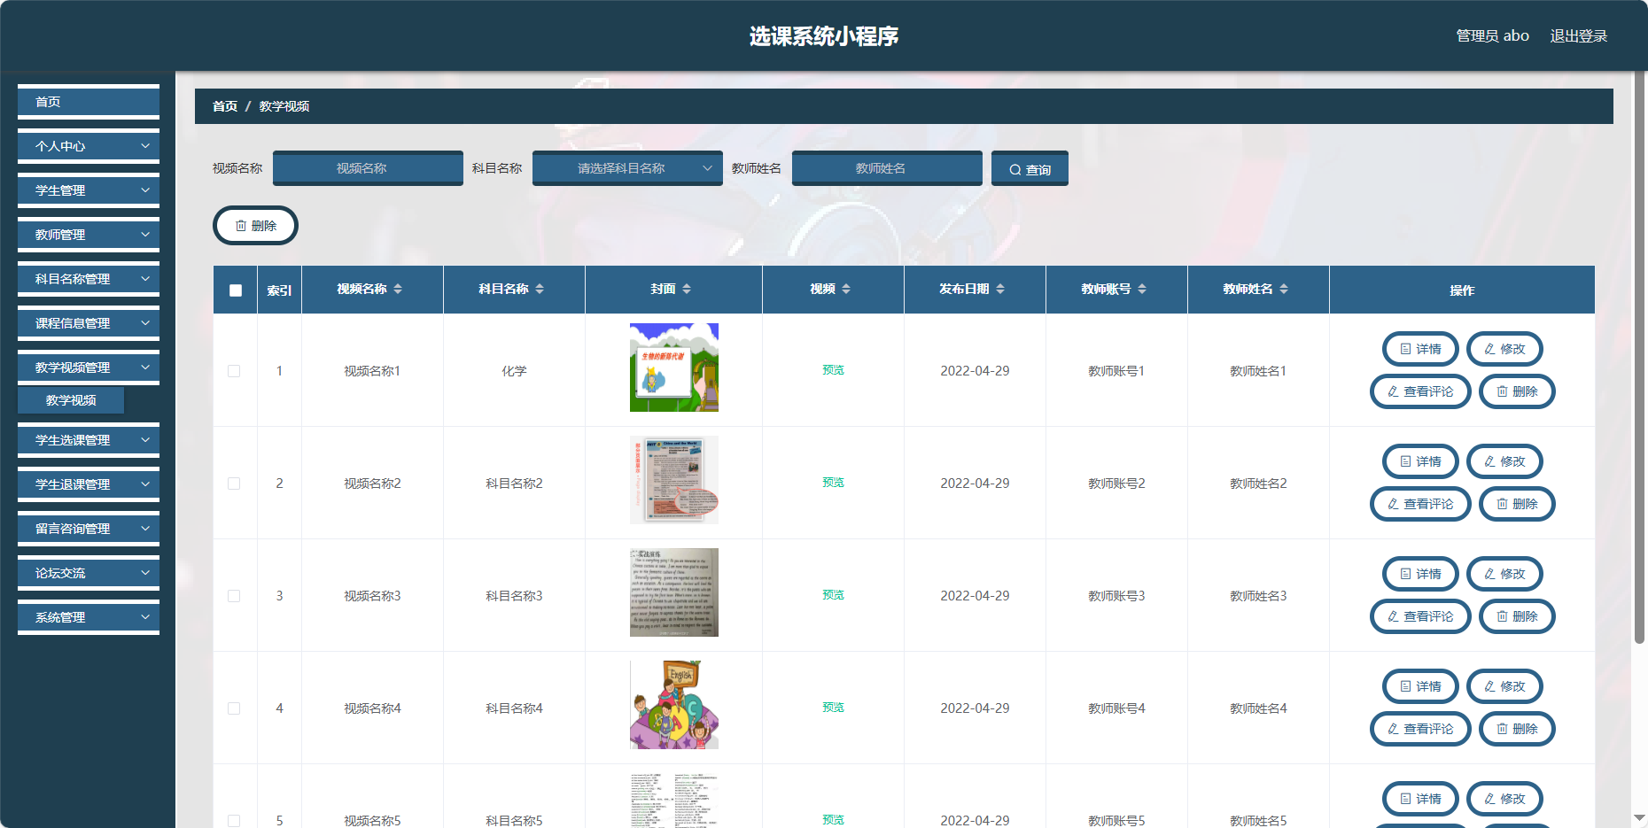The height and width of the screenshot is (828, 1648).
Task: Click 修改 for 视频名称2 row
Action: [1504, 461]
